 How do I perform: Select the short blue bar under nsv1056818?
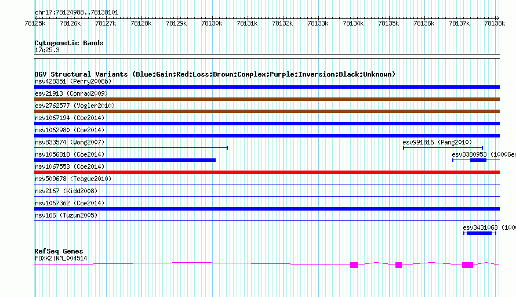click(x=125, y=160)
